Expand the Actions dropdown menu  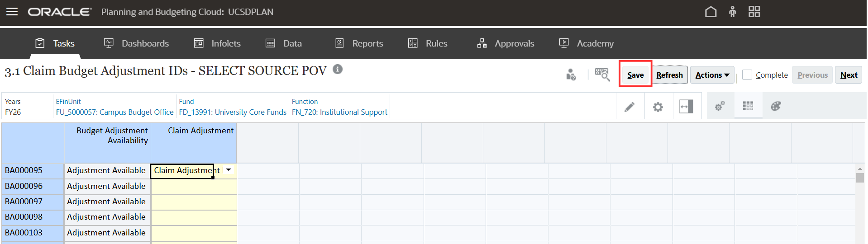tap(712, 75)
